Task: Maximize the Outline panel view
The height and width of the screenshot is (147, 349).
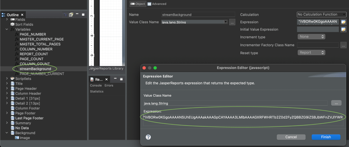Action: coord(83,15)
